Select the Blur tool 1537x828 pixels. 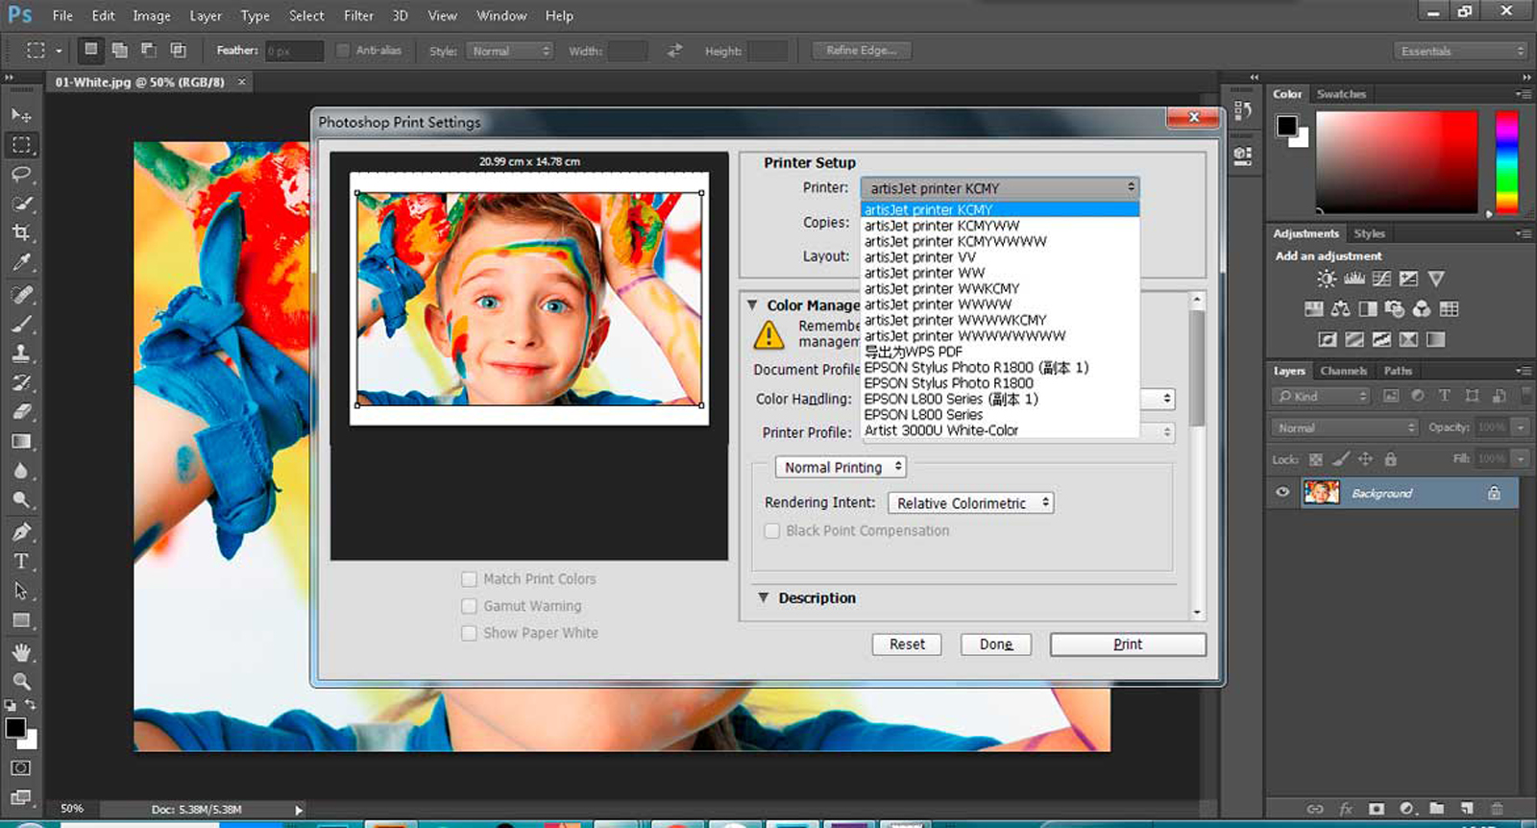click(x=21, y=471)
